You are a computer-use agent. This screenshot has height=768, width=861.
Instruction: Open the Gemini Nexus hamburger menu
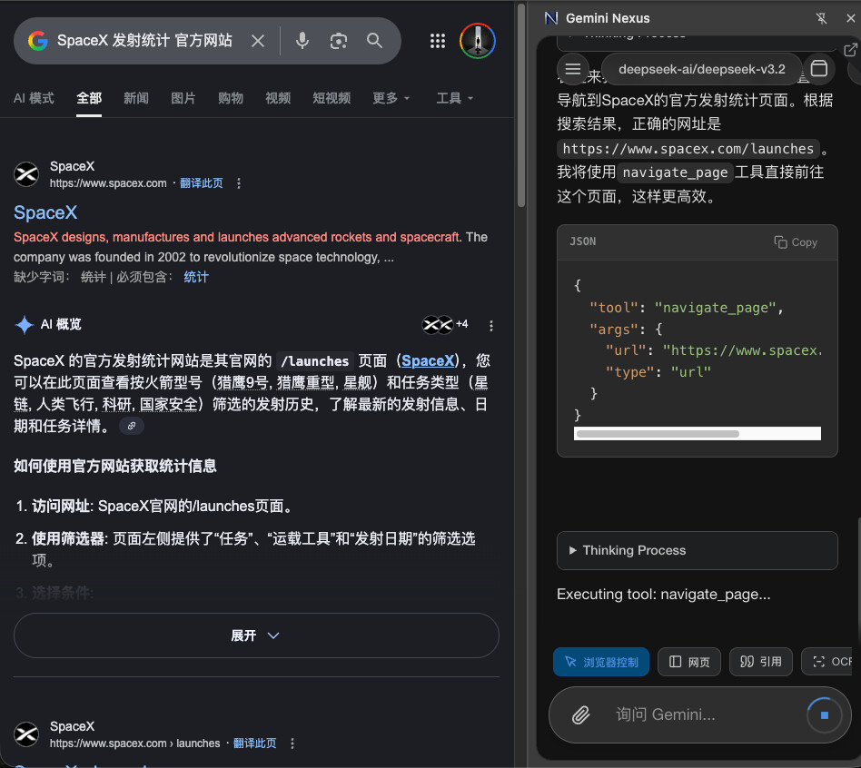coord(573,69)
